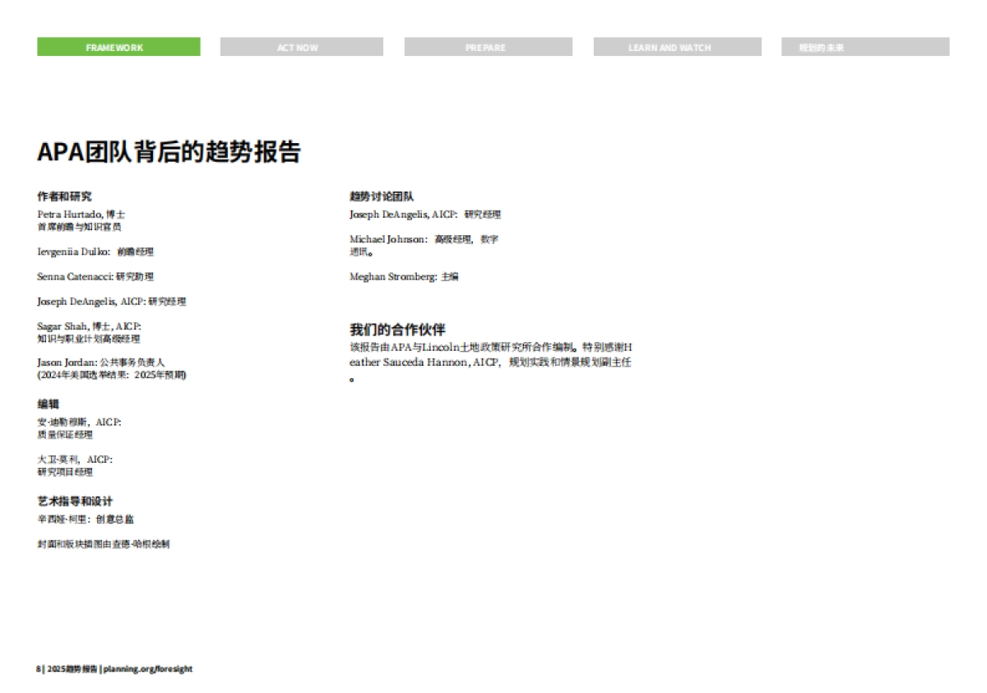Open the 规划的未来 tab
Viewport: 987px width, 693px height.
[864, 47]
